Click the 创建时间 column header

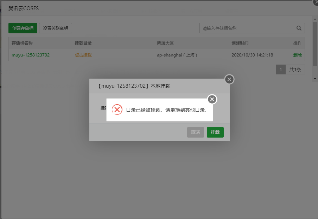click(240, 43)
